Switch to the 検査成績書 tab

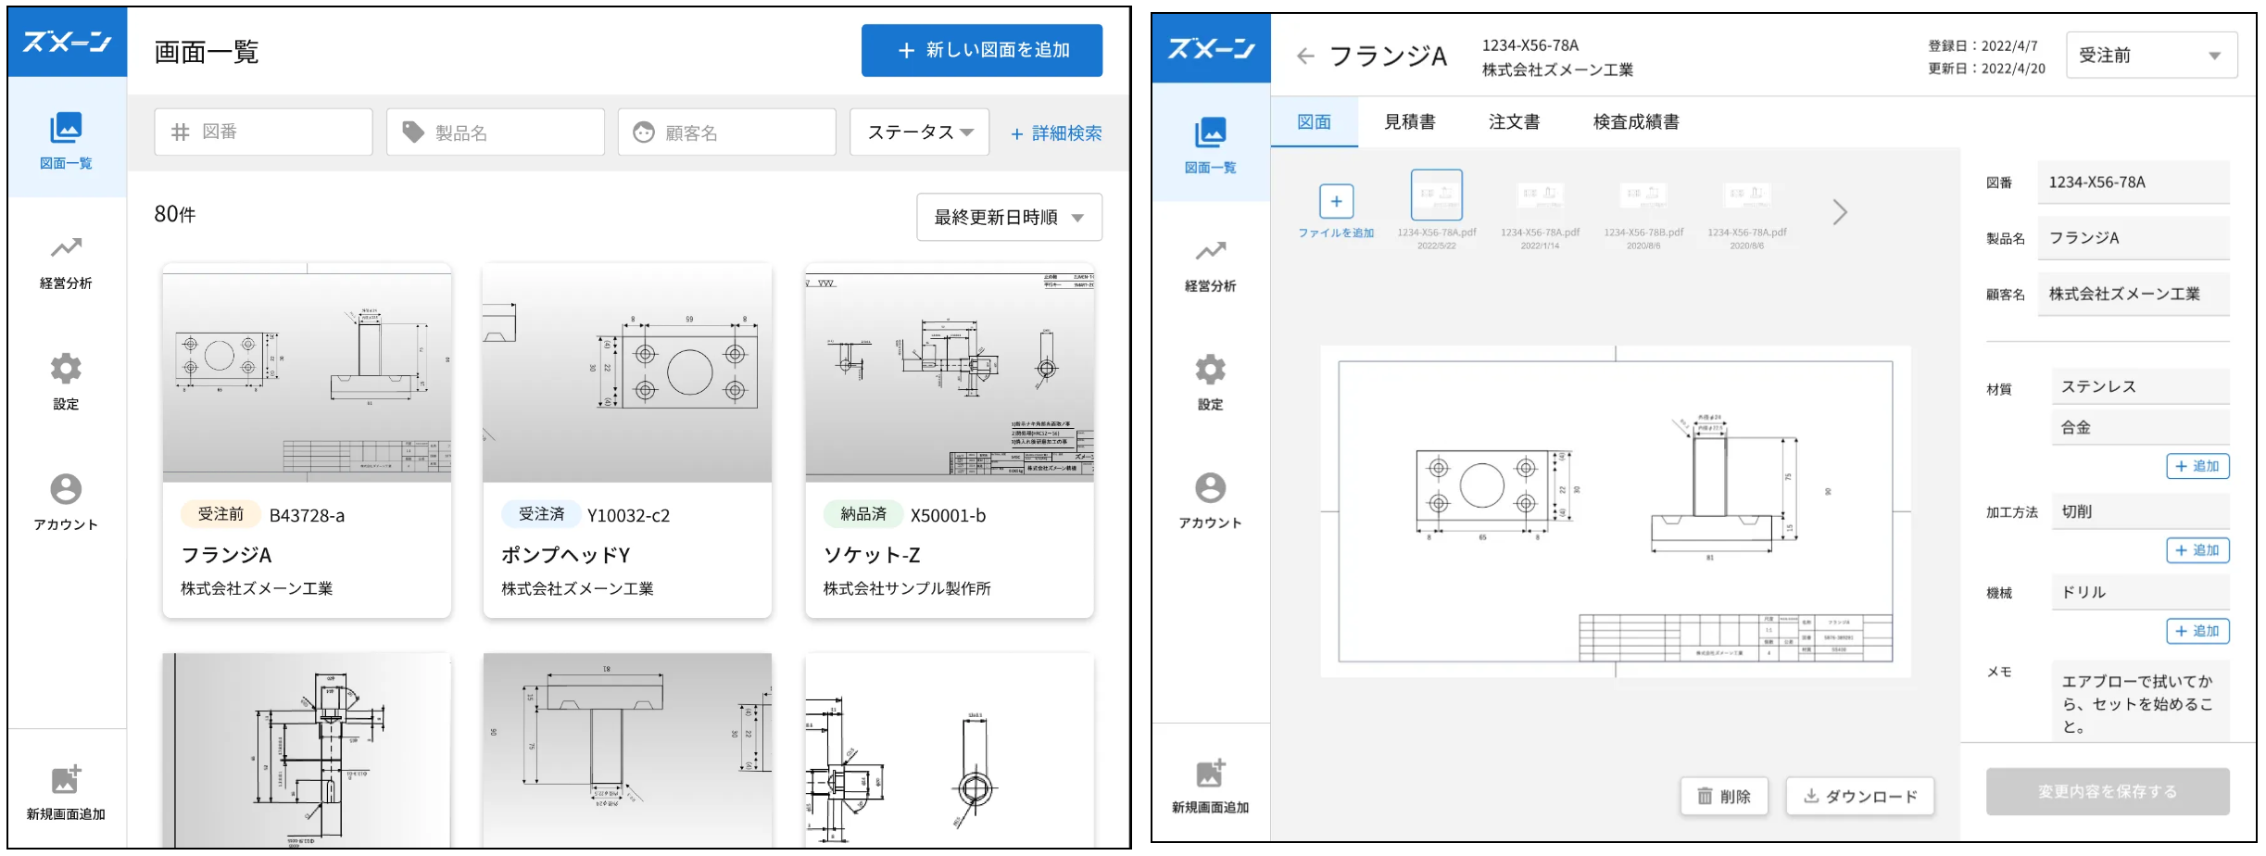(1636, 121)
